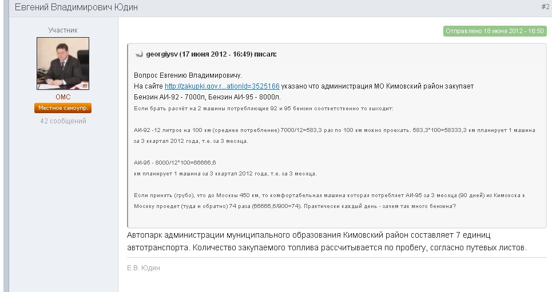Click the quote header georgiysv писал
Image resolution: width=552 pixels, height=292 pixels.
(211, 54)
